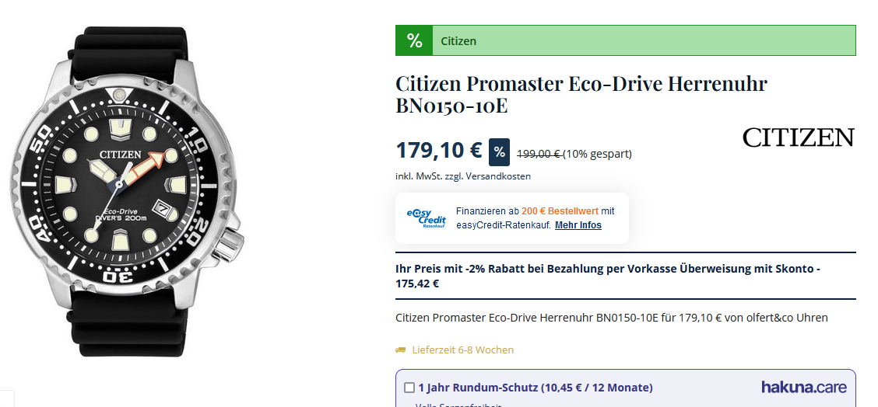Viewport: 878px width, 407px height.
Task: Click the 10% gespart savings text
Action: 598,154
